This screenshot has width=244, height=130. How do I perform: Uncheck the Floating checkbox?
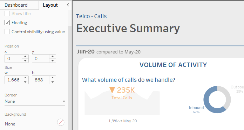click(7, 23)
